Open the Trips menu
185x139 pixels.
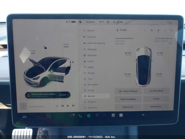(x=88, y=79)
